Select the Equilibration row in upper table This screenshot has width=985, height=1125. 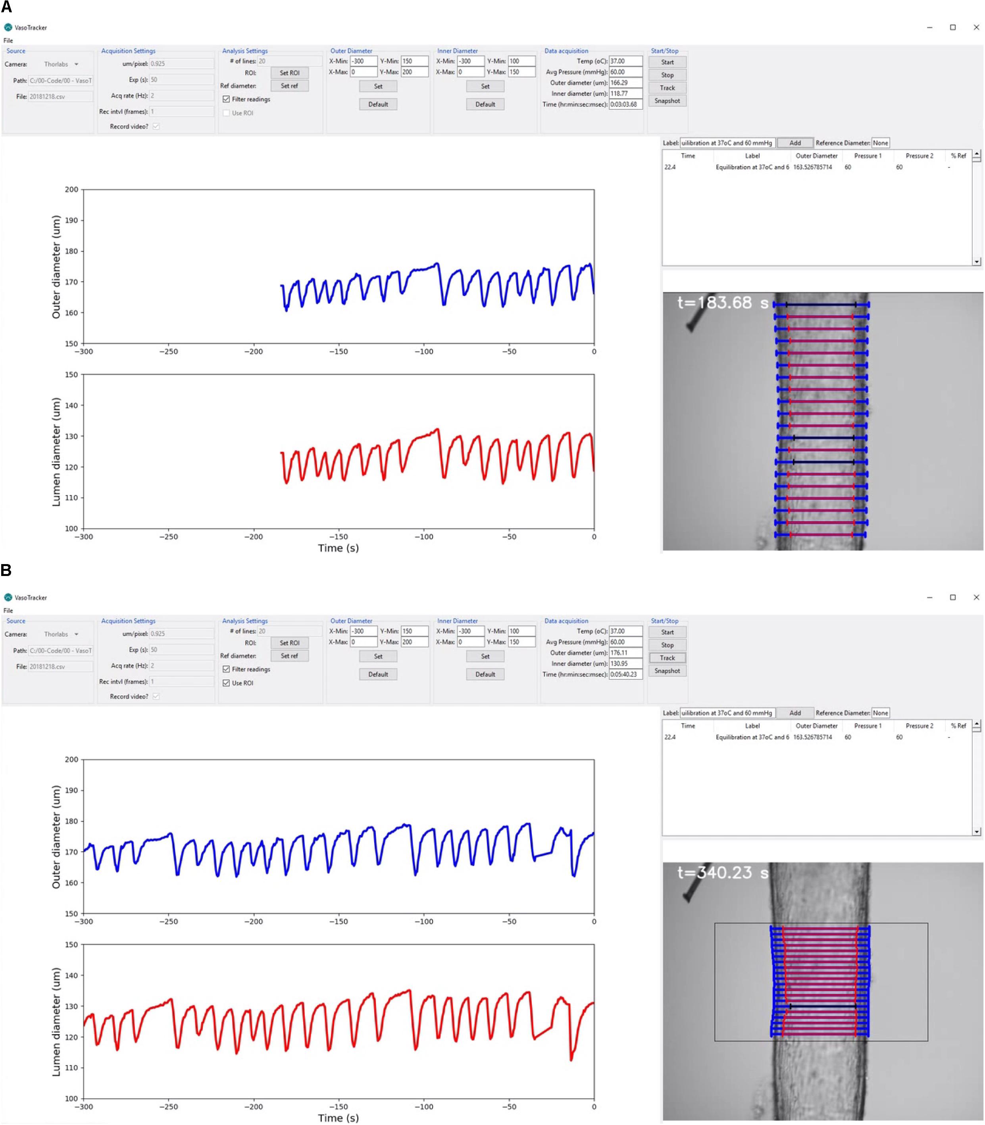pos(816,167)
